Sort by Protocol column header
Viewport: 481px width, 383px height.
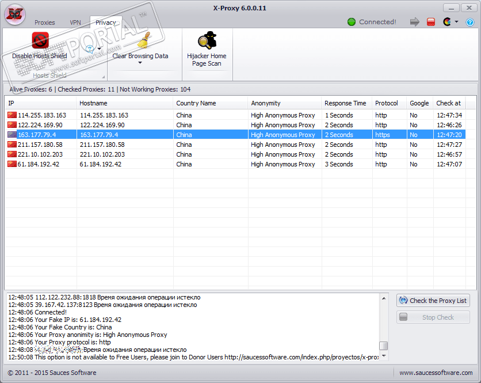coord(390,103)
